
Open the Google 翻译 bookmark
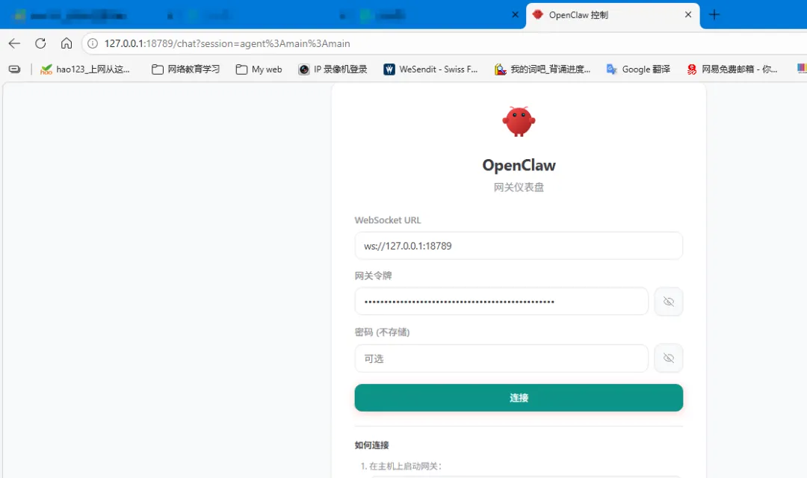pyautogui.click(x=638, y=69)
